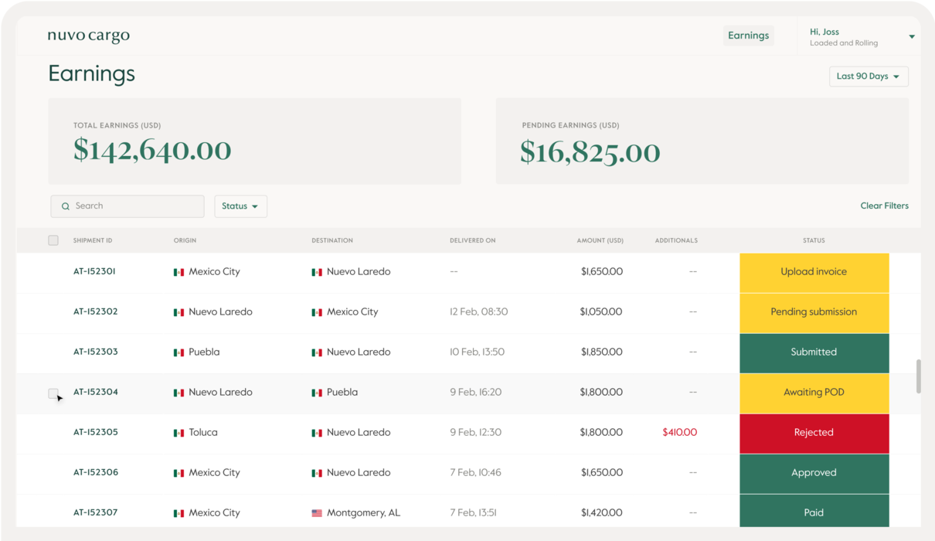Click inside the Search field
This screenshot has height=541, width=935.
pos(127,206)
